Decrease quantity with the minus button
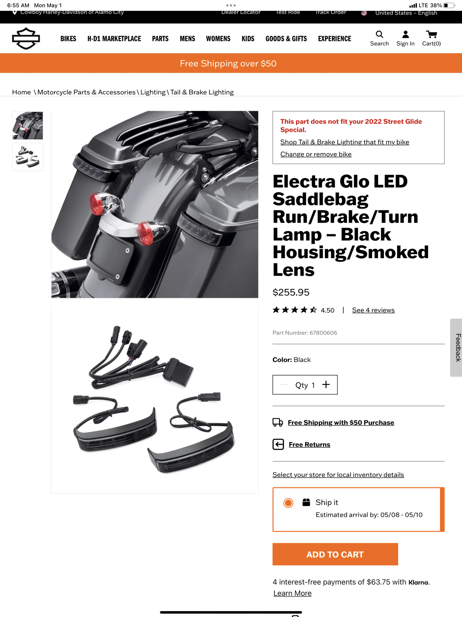Screen dimensions: 462x617 (284, 384)
